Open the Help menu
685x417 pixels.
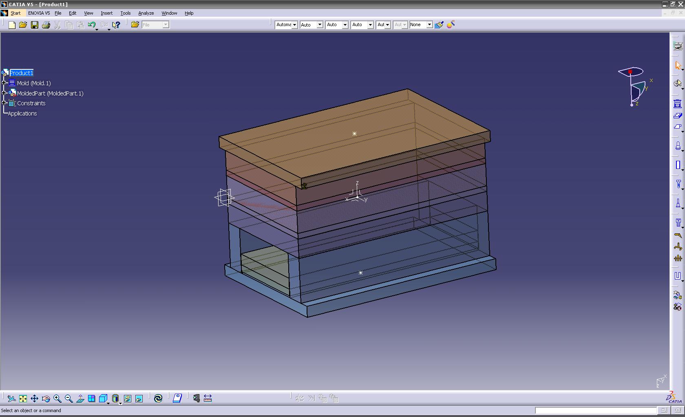189,13
